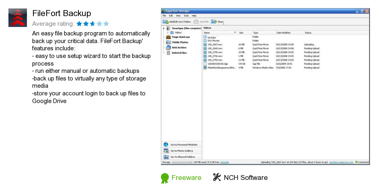Viewport: 378px width, 196px height.
Task: Click the Magic Briefcase icon
Action: tap(168, 37)
